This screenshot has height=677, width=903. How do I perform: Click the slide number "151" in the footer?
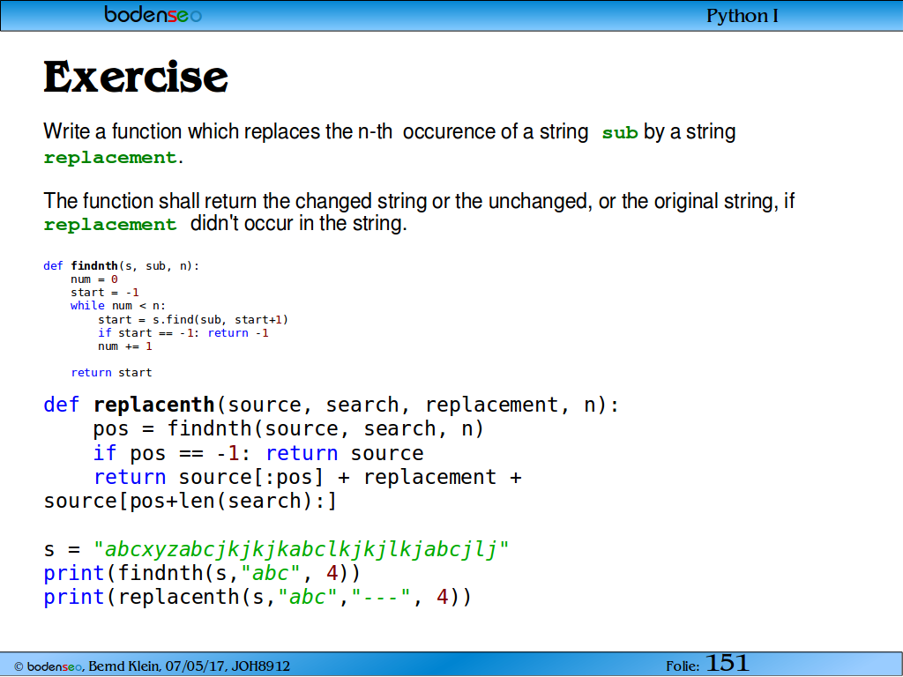click(727, 663)
